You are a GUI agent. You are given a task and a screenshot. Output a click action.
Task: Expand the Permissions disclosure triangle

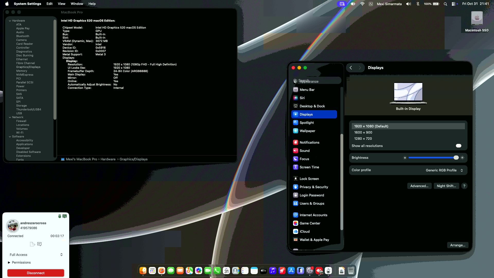(9, 262)
